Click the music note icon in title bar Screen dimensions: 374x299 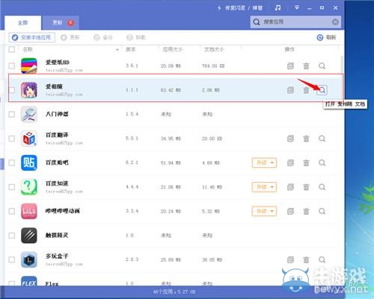tap(278, 8)
